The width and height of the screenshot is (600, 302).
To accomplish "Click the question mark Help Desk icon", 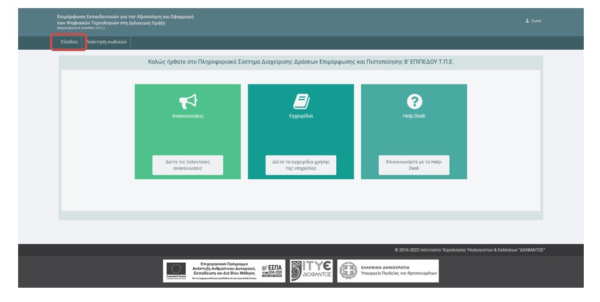I will tap(414, 101).
